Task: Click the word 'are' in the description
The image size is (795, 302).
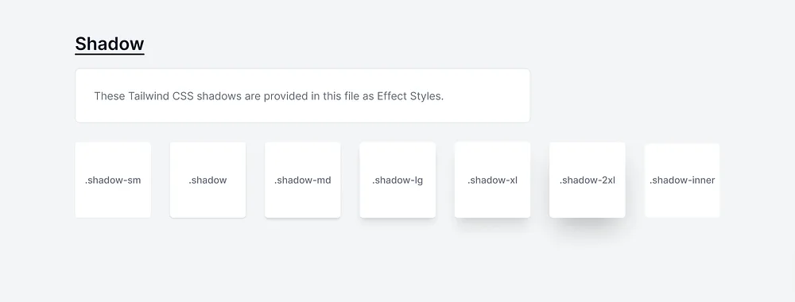Action: 253,96
